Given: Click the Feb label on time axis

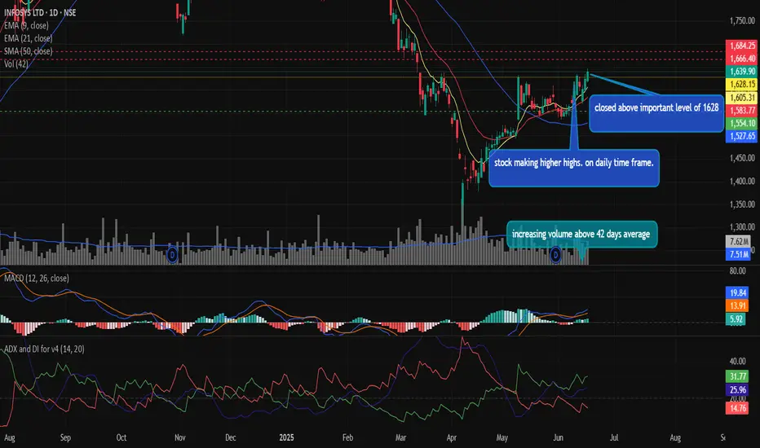Looking at the screenshot, I should tap(347, 437).
